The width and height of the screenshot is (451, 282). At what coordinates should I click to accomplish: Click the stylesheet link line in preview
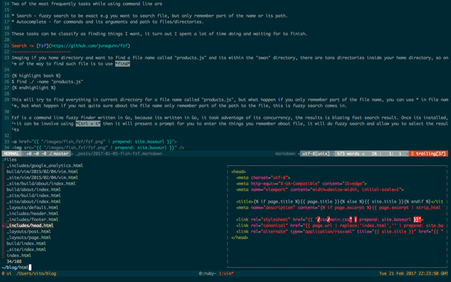330,219
